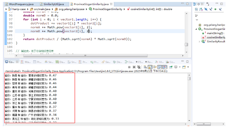229x129 pixels.
Task: Close the Console view tab
Action: pyautogui.click(x=17, y=62)
